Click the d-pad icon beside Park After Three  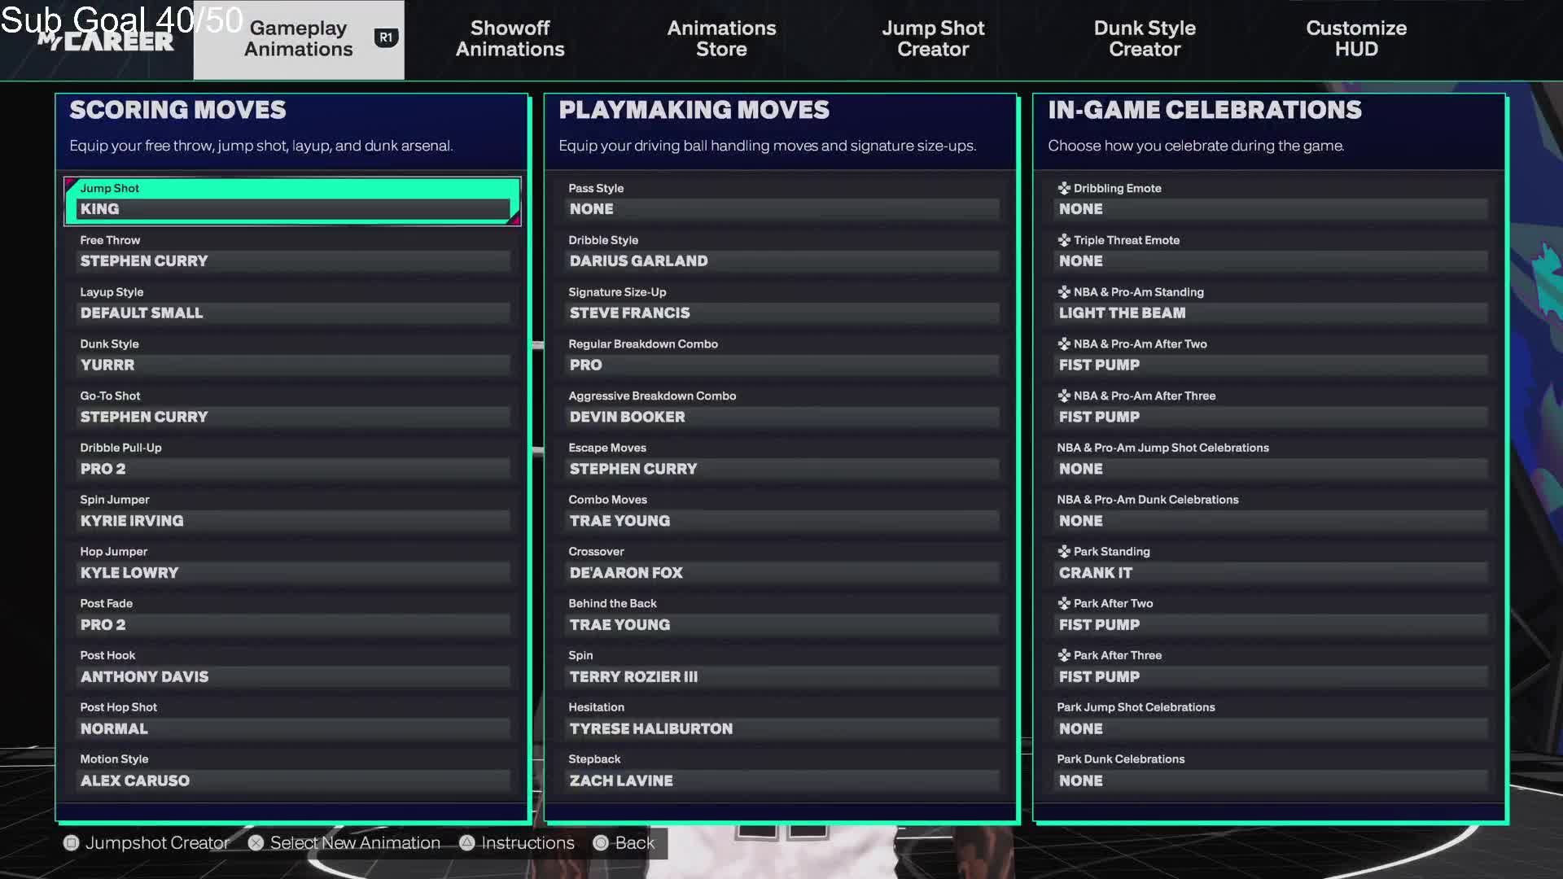1064,655
